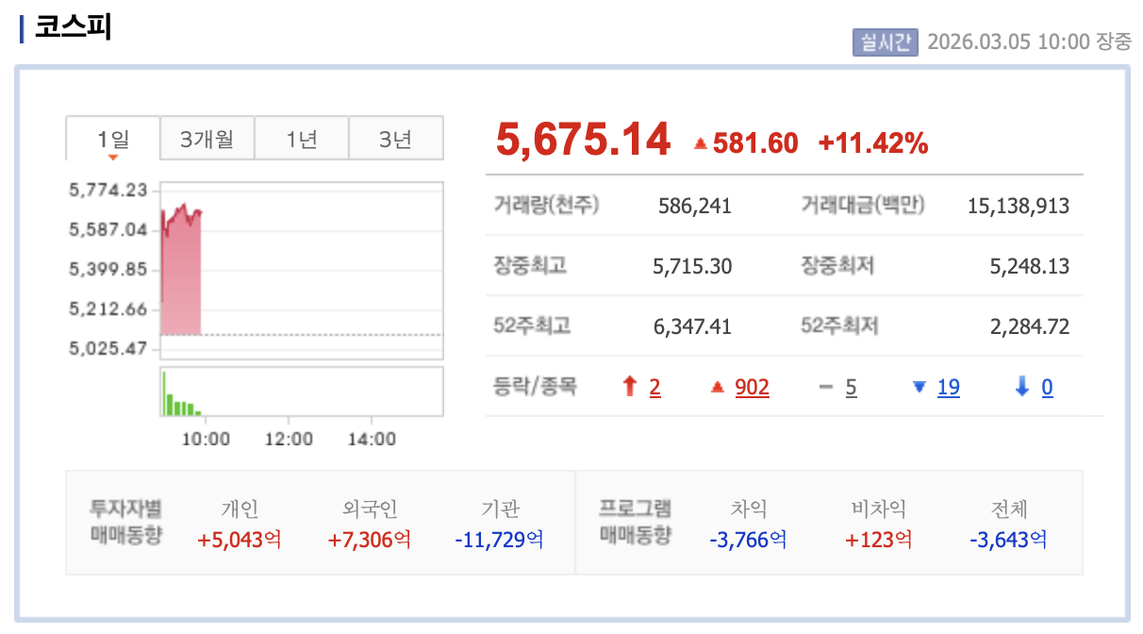Click the 2 upper-limit stocks link
The image size is (1143, 634).
point(654,387)
